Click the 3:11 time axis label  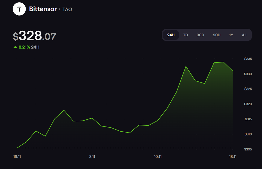[x=92, y=157]
